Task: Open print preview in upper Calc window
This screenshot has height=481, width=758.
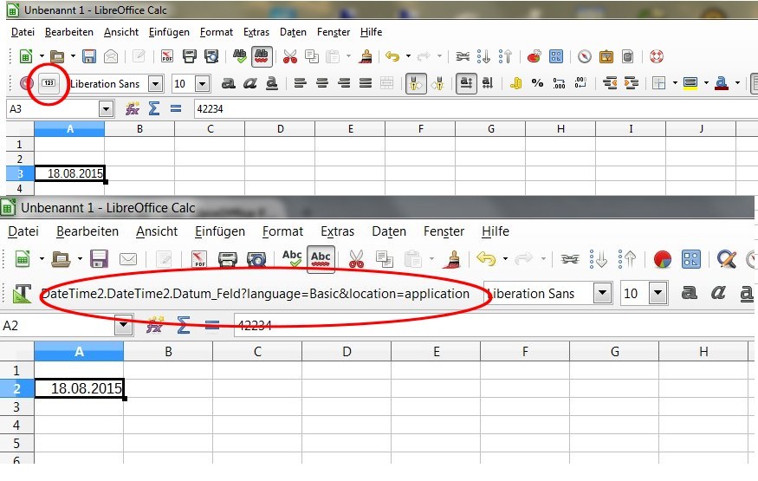Action: [x=211, y=56]
